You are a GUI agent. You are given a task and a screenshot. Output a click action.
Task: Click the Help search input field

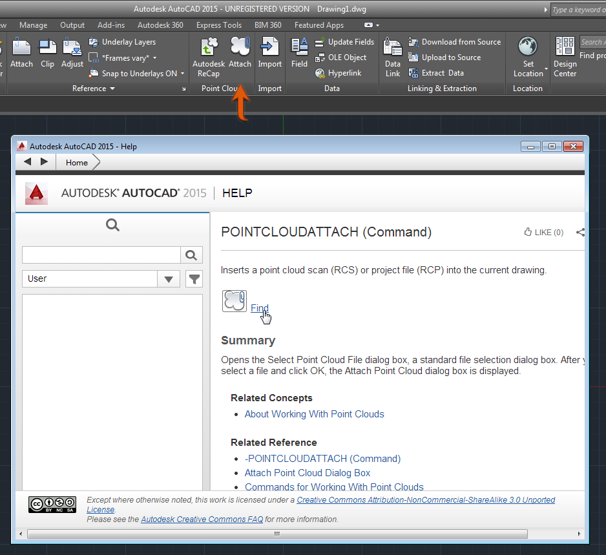coord(101,255)
